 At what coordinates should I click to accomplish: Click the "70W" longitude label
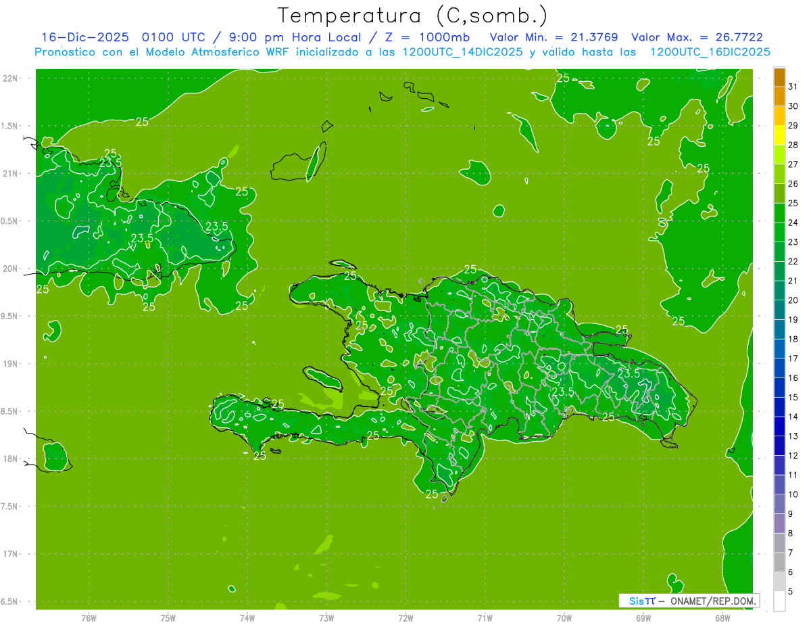564,618
